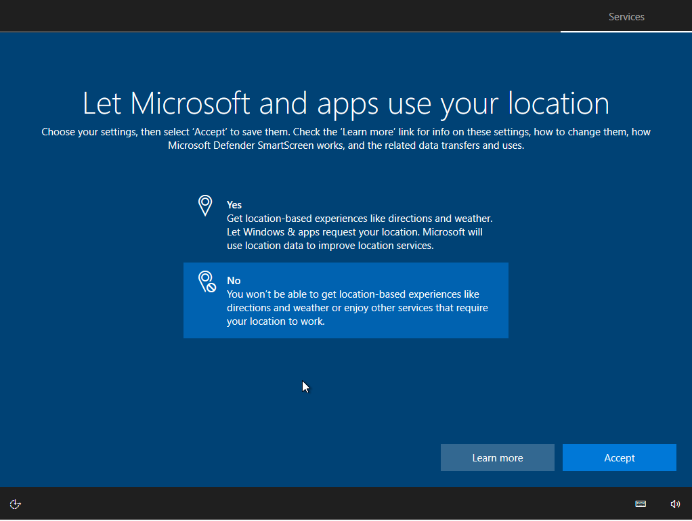This screenshot has width=692, height=521.
Task: Open the Ease of Access icon
Action: point(16,504)
